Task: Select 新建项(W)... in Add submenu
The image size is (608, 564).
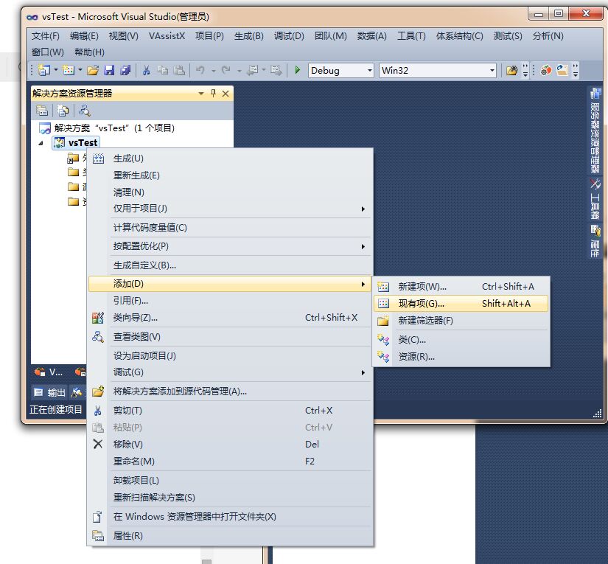Action: (461, 287)
